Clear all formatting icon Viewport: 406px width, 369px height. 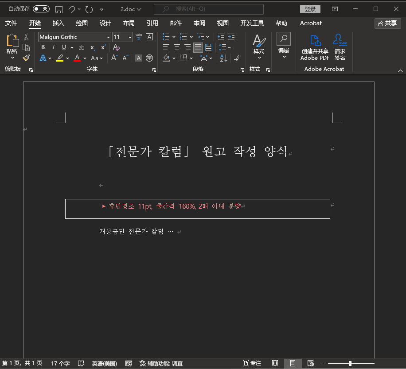[116, 47]
